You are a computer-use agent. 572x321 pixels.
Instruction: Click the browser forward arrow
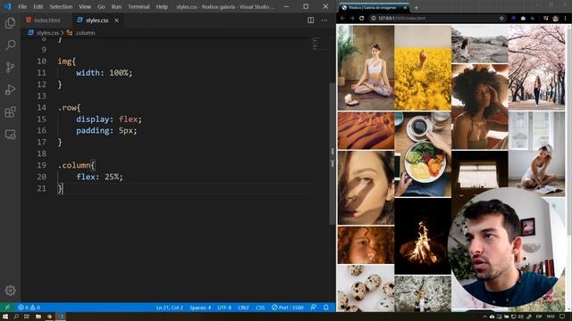[352, 18]
